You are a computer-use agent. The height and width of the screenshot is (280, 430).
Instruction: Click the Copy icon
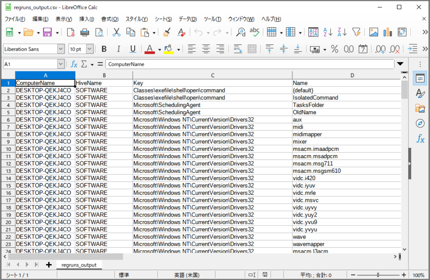pos(130,32)
